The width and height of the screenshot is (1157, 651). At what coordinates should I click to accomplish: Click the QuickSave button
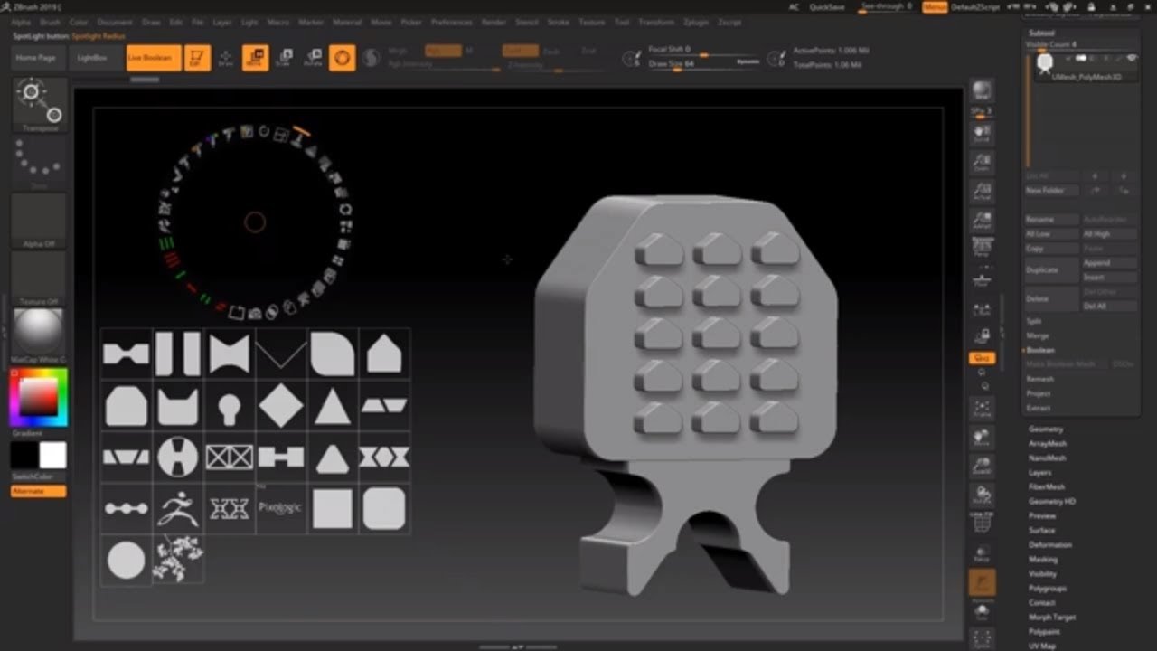827,6
